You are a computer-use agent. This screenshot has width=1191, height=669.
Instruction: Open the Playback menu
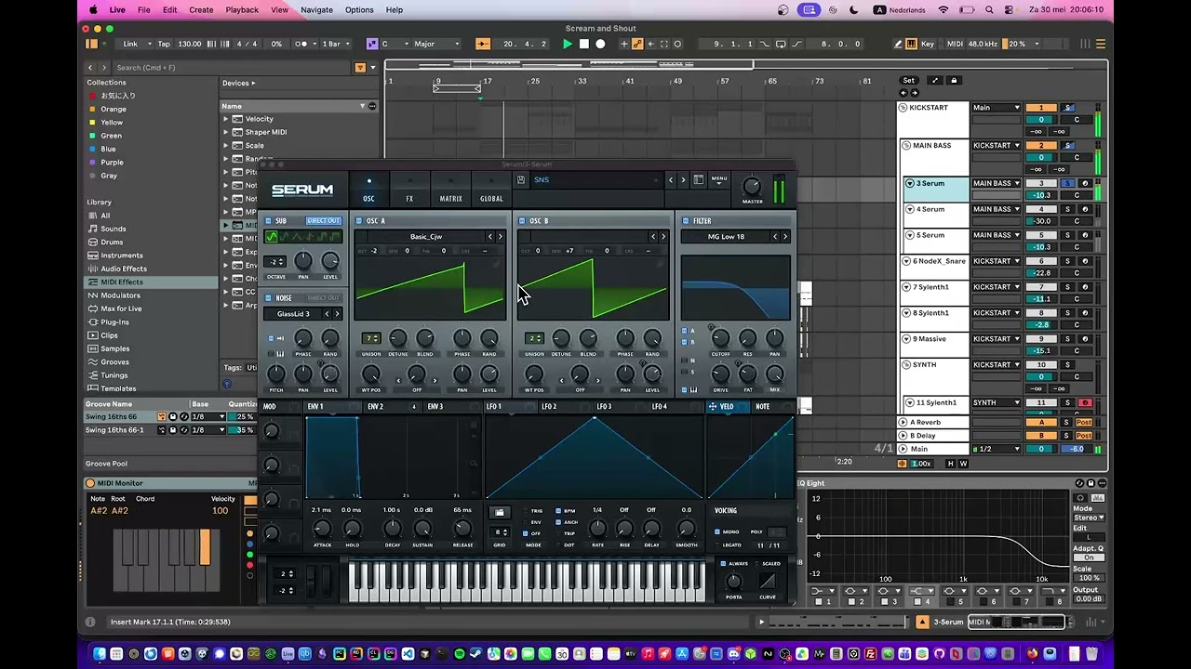click(242, 9)
